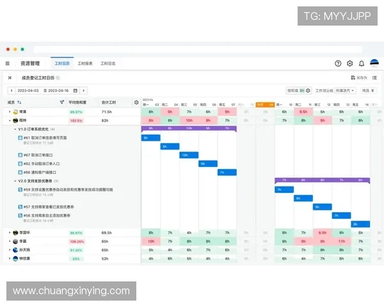
Task: Switch to the 工时报表 tab
Action: 85,63
